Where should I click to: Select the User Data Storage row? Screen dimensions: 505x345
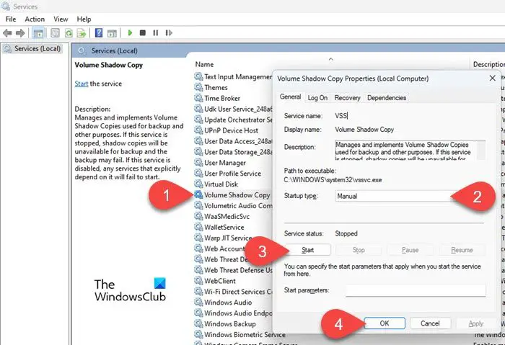pyautogui.click(x=233, y=152)
